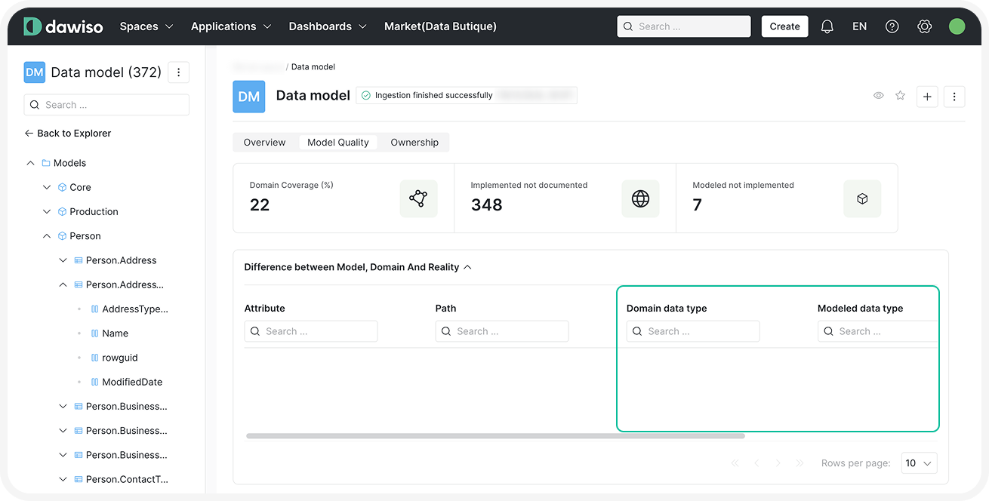Collapse the Difference between Model section
The width and height of the screenshot is (989, 501).
[x=467, y=267]
